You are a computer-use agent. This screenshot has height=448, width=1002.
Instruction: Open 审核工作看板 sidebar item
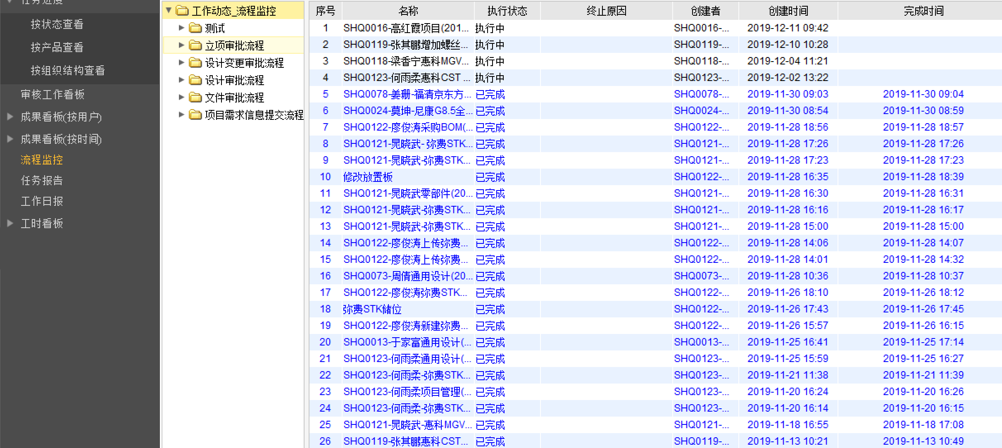pyautogui.click(x=52, y=95)
